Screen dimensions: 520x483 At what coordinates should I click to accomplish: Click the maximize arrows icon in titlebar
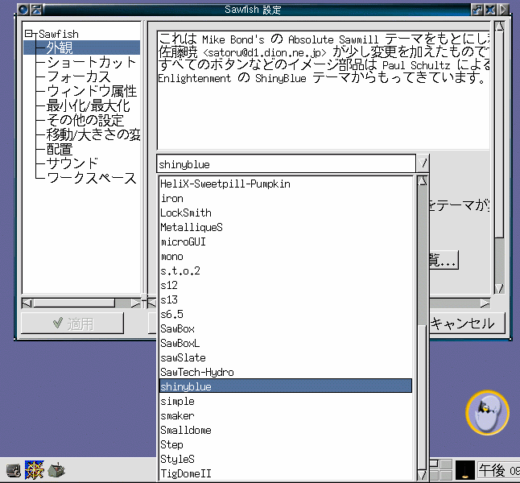pos(477,10)
